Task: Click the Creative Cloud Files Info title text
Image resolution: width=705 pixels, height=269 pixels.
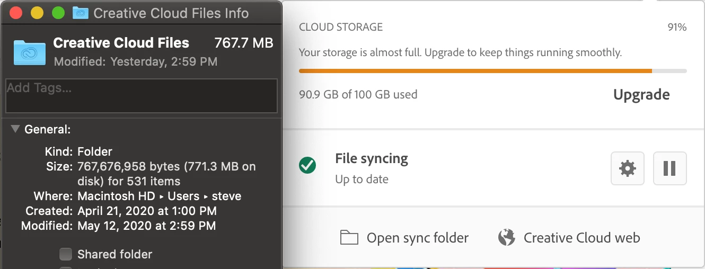Action: click(x=171, y=13)
